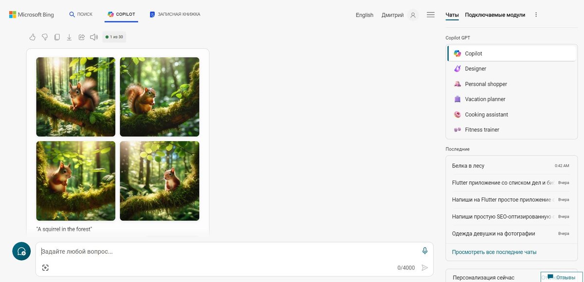Add an image with the visual search icon
The height and width of the screenshot is (282, 584).
coord(45,267)
